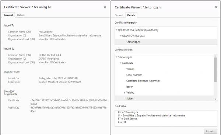Collapse USERTrust RSA Certification Authority node
This screenshot has width=221, height=136.
coord(116,30)
